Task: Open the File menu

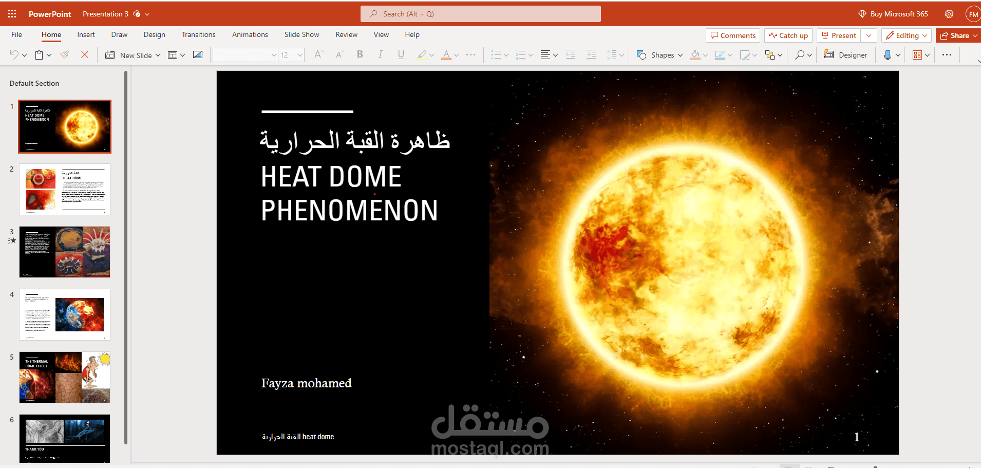Action: (x=16, y=34)
